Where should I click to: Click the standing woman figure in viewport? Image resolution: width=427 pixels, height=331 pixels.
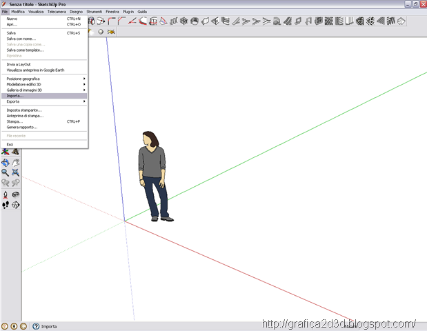pos(154,177)
